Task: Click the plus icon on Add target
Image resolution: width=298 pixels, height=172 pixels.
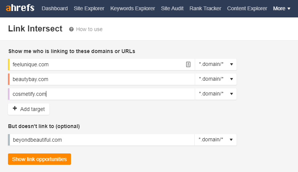Action: pyautogui.click(x=15, y=109)
